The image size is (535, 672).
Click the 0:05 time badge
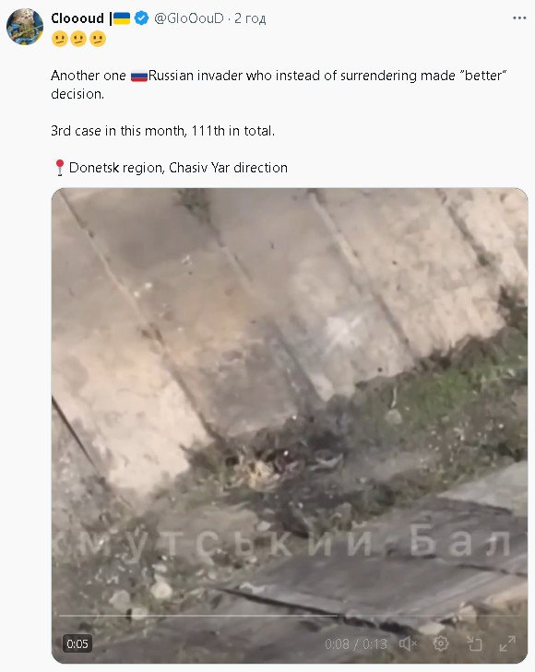click(x=77, y=643)
